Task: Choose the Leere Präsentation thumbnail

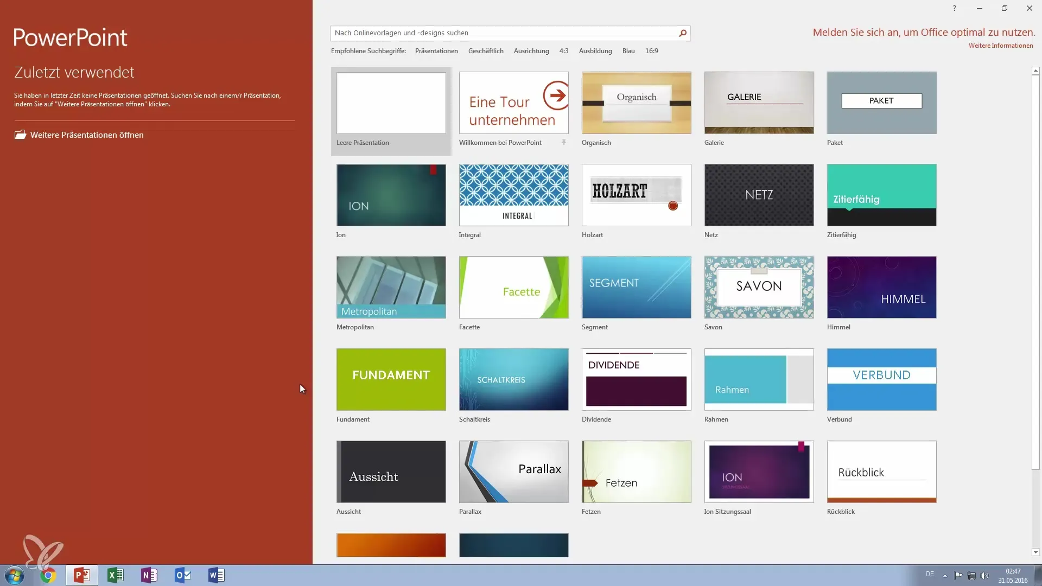Action: pyautogui.click(x=391, y=103)
